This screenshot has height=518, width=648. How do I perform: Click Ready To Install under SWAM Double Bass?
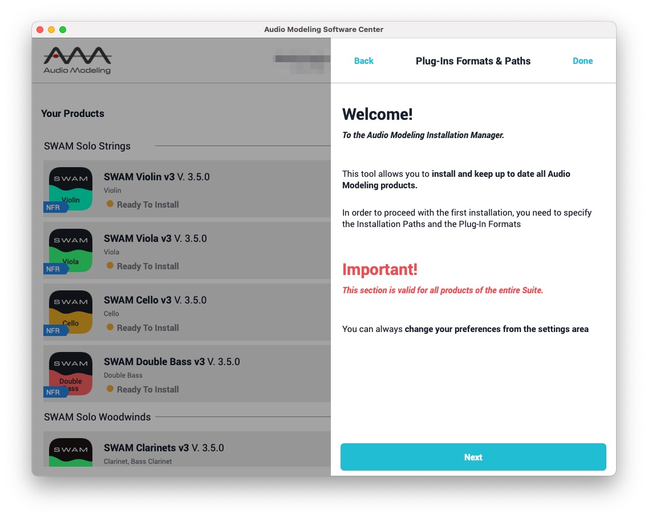pos(148,389)
